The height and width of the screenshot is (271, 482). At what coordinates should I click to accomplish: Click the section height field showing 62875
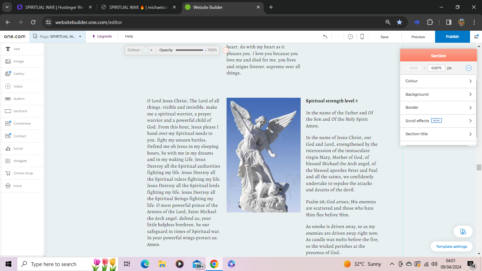click(436, 68)
